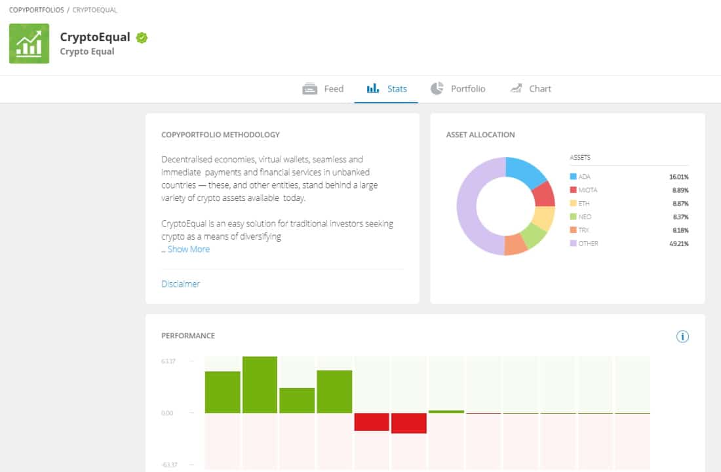
Task: Click the ETH yellow legend swatch
Action: (573, 203)
